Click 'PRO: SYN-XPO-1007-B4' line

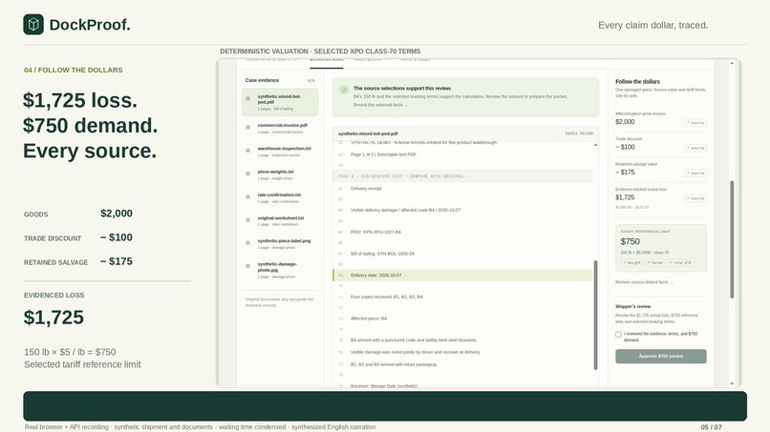point(375,232)
